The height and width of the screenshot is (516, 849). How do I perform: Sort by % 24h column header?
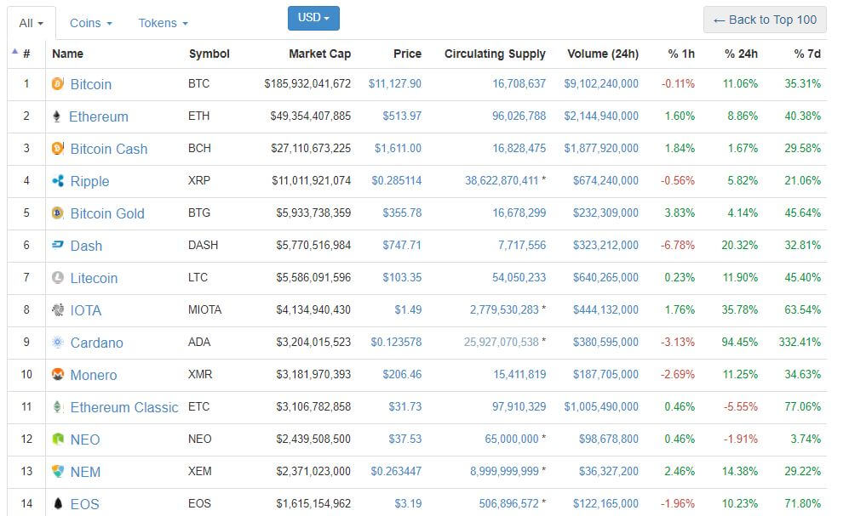tap(741, 54)
